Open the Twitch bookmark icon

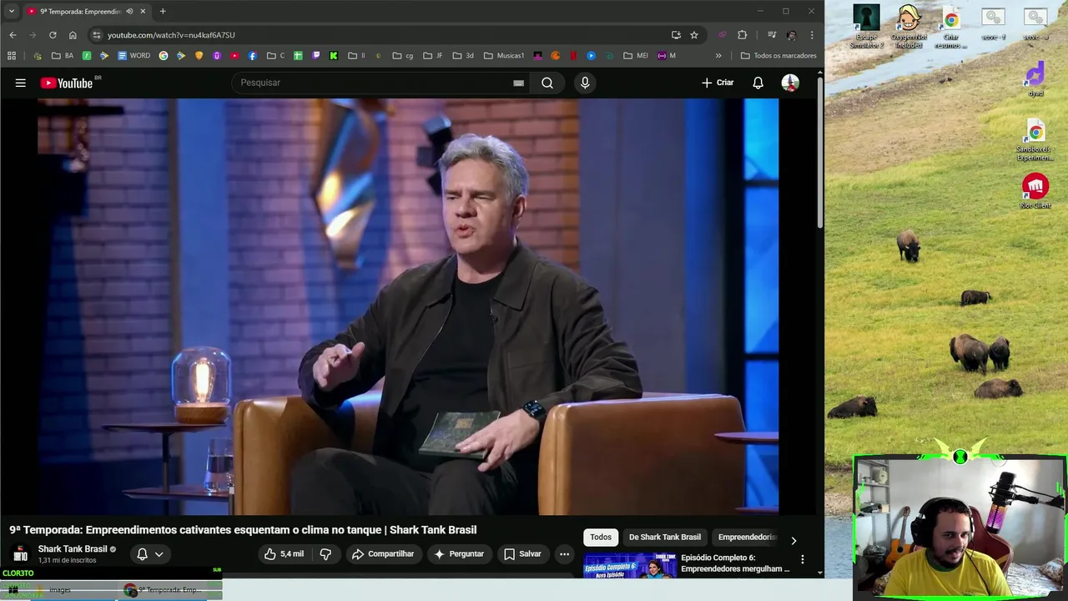pos(316,56)
